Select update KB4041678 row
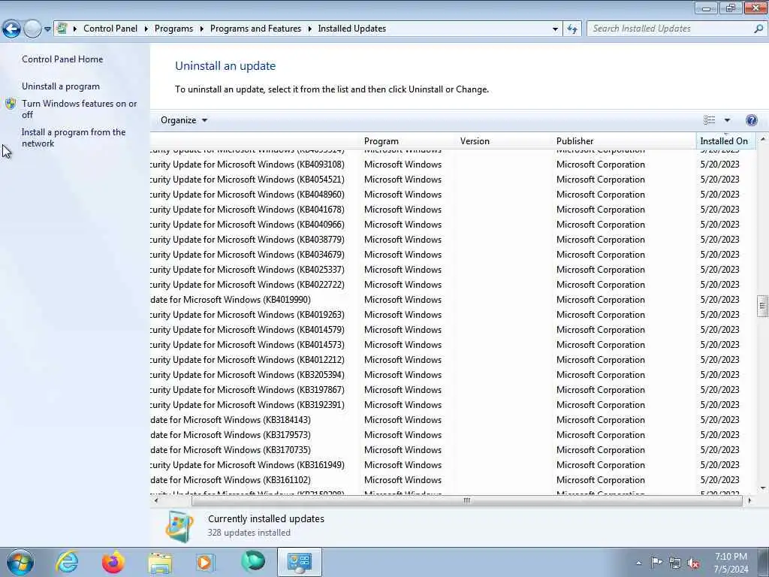This screenshot has width=769, height=577. point(454,210)
